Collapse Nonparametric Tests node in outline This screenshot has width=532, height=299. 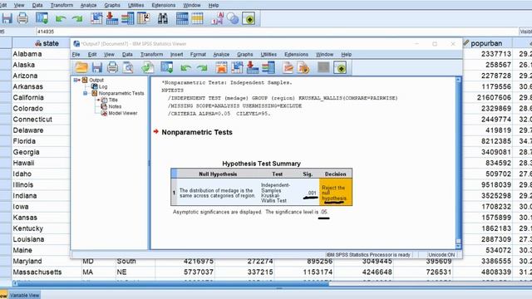(x=85, y=93)
